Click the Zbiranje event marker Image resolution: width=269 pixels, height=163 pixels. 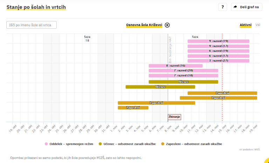[x=174, y=117]
